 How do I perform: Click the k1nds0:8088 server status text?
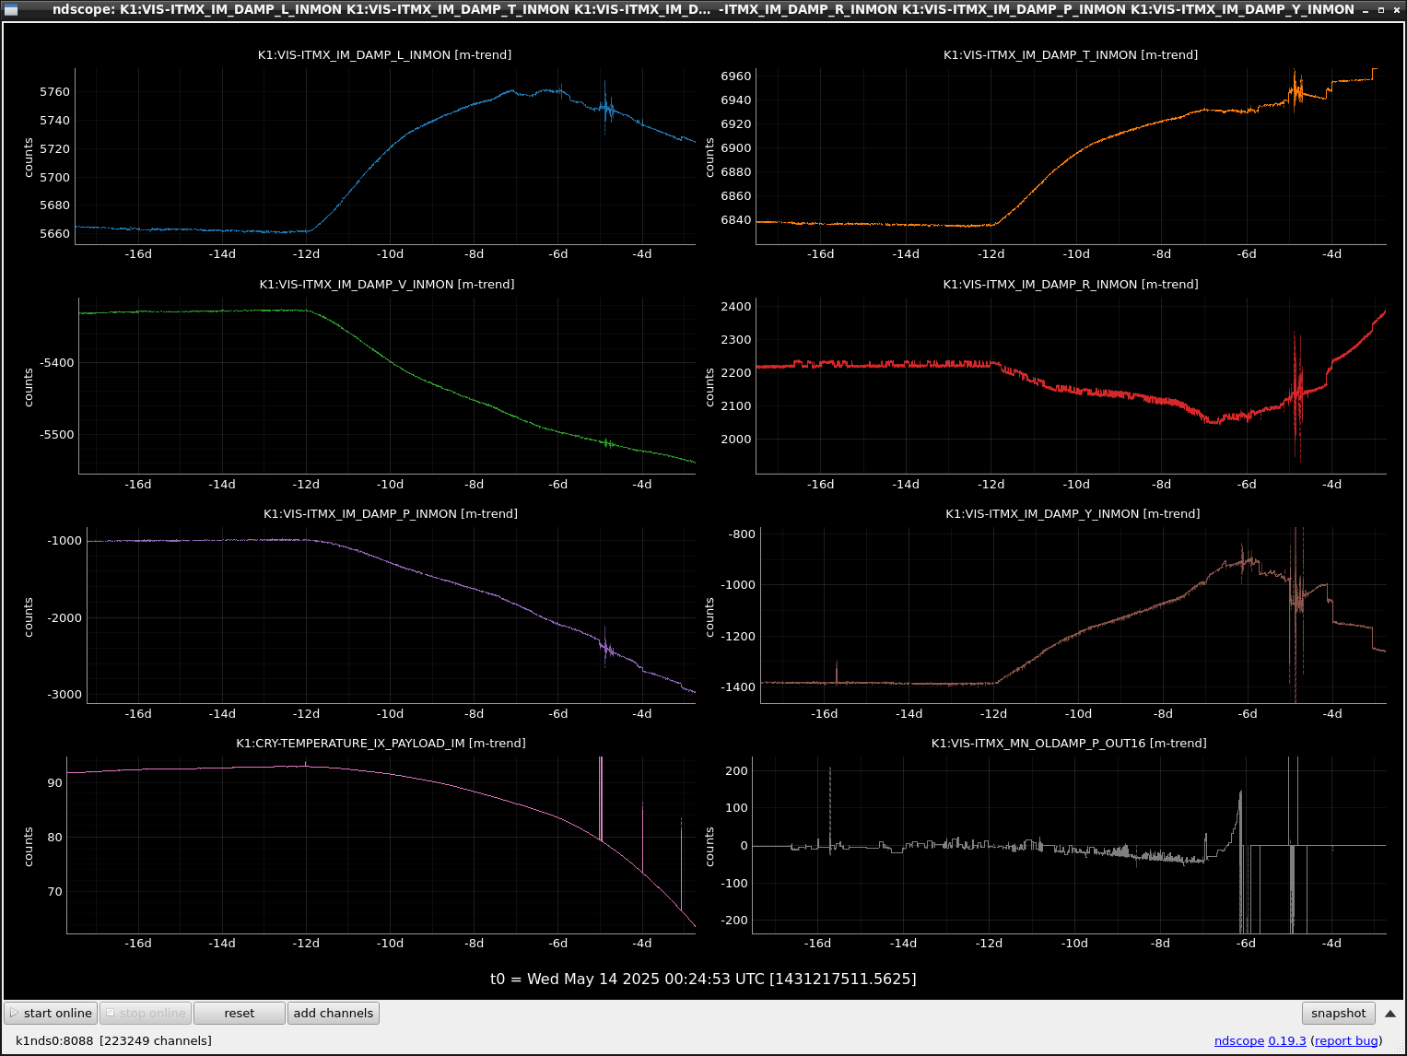click(113, 1040)
